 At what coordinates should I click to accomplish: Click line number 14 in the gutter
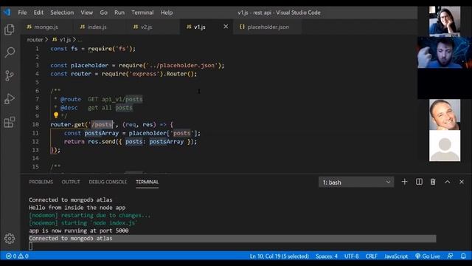click(35, 158)
